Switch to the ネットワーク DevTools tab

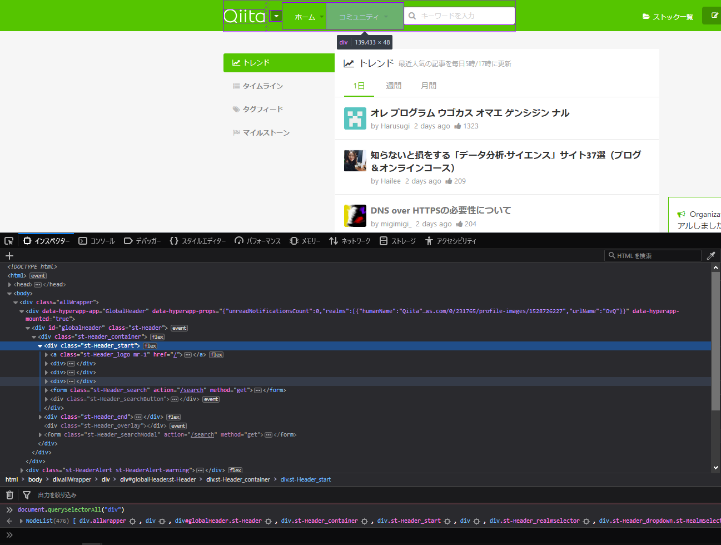(350, 240)
